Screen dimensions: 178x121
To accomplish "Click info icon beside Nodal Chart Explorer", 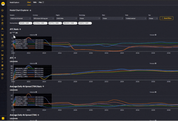I will coord(30,10).
